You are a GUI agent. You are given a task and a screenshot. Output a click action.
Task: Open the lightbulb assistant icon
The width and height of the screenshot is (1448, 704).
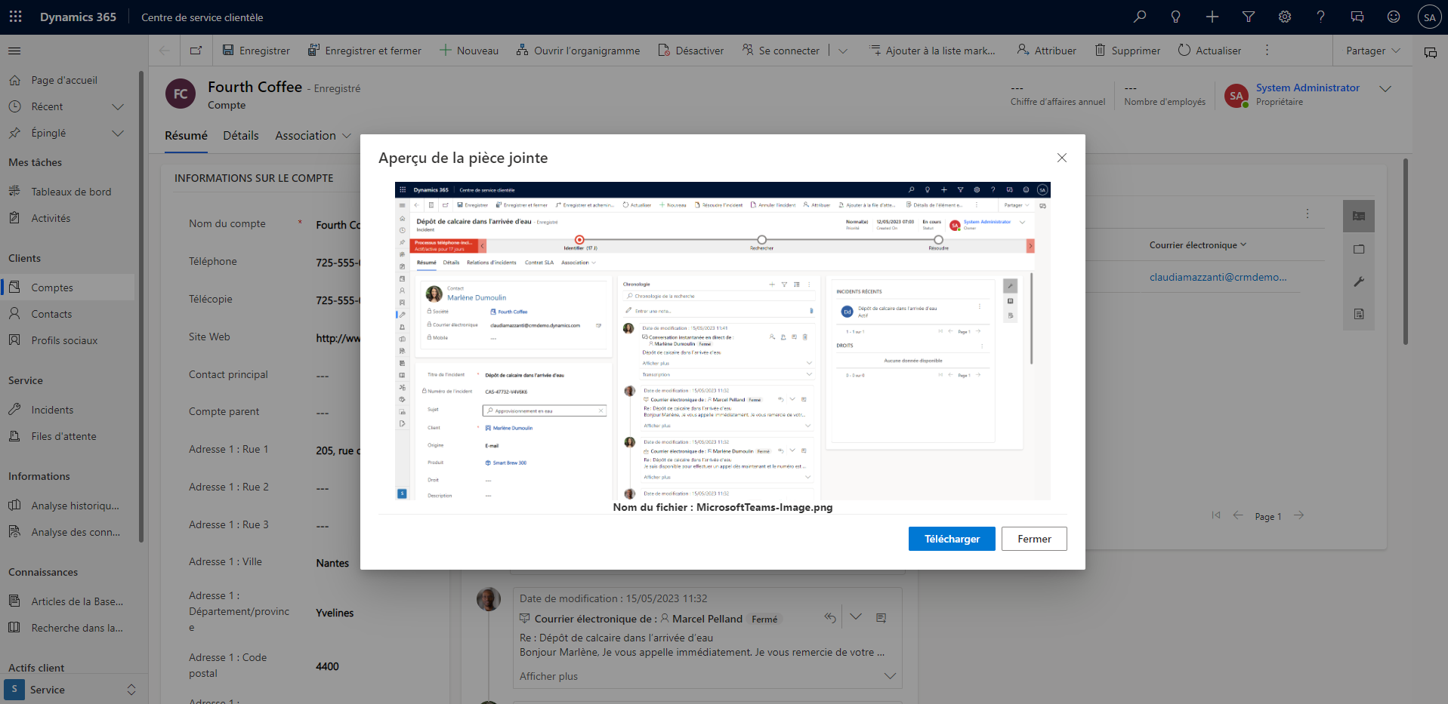1176,17
